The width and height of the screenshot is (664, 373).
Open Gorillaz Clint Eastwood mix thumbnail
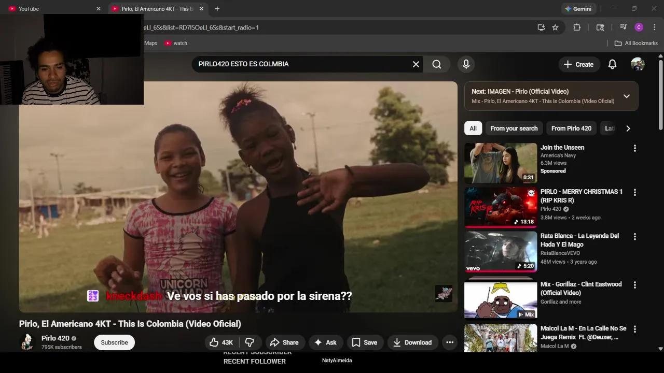[501, 299]
